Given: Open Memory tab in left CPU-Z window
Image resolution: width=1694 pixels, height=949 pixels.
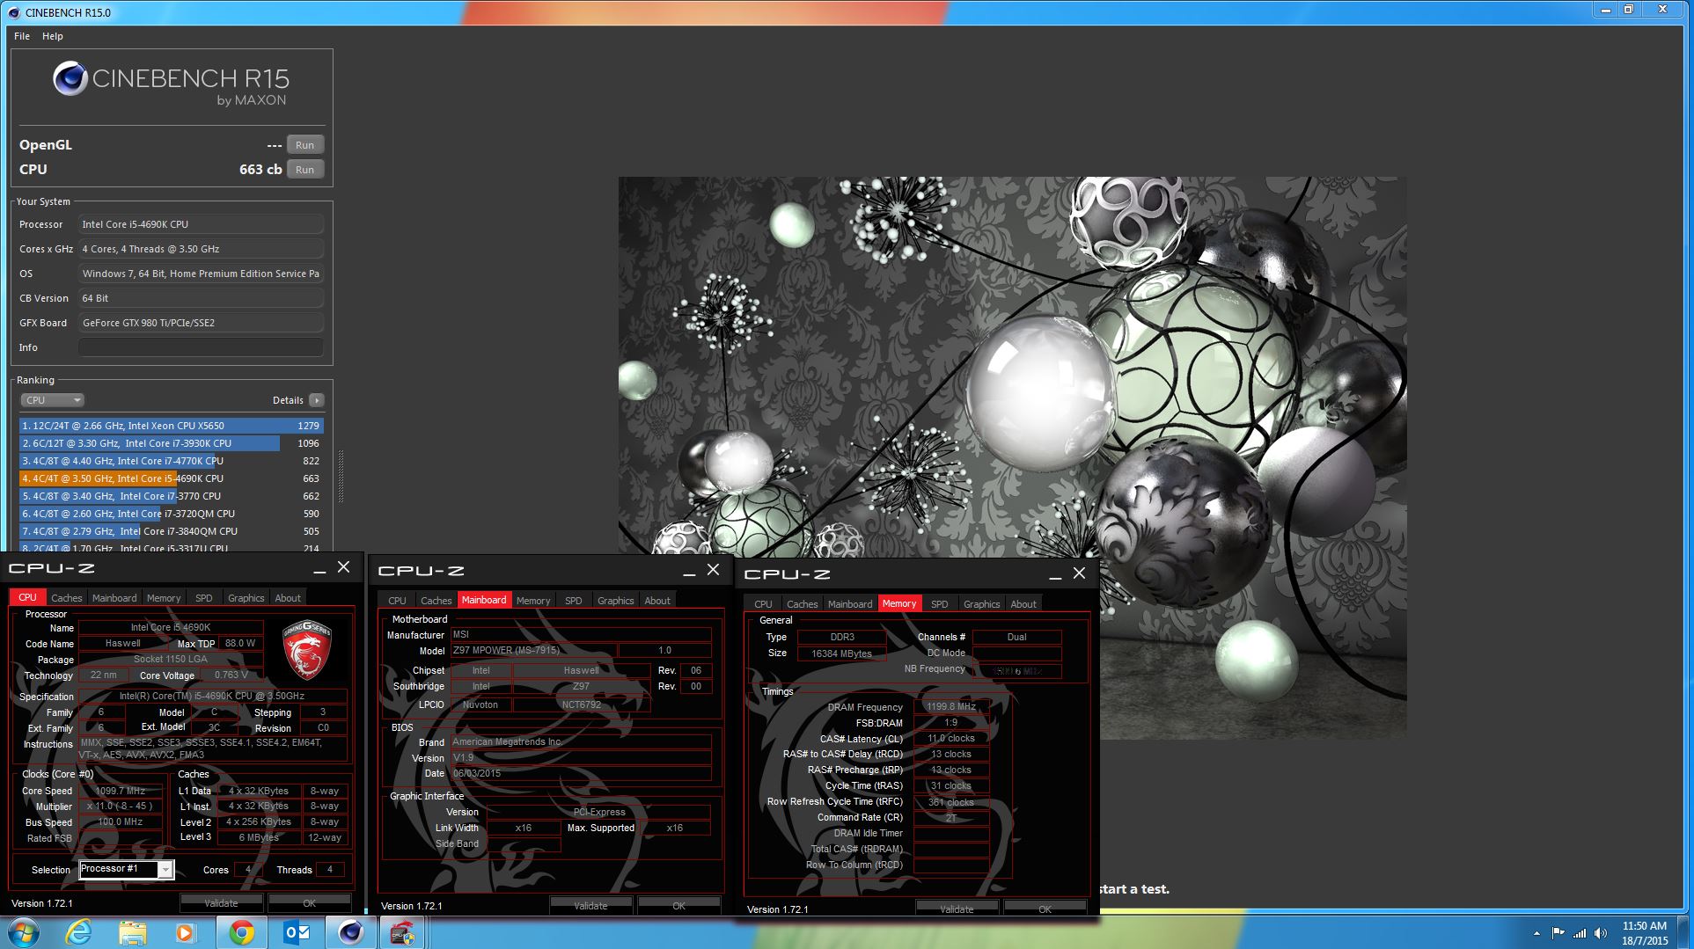Looking at the screenshot, I should tap(164, 598).
